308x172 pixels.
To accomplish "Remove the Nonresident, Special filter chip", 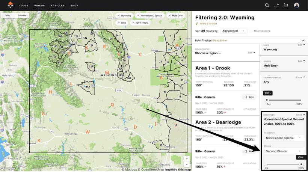I will coord(150,15).
